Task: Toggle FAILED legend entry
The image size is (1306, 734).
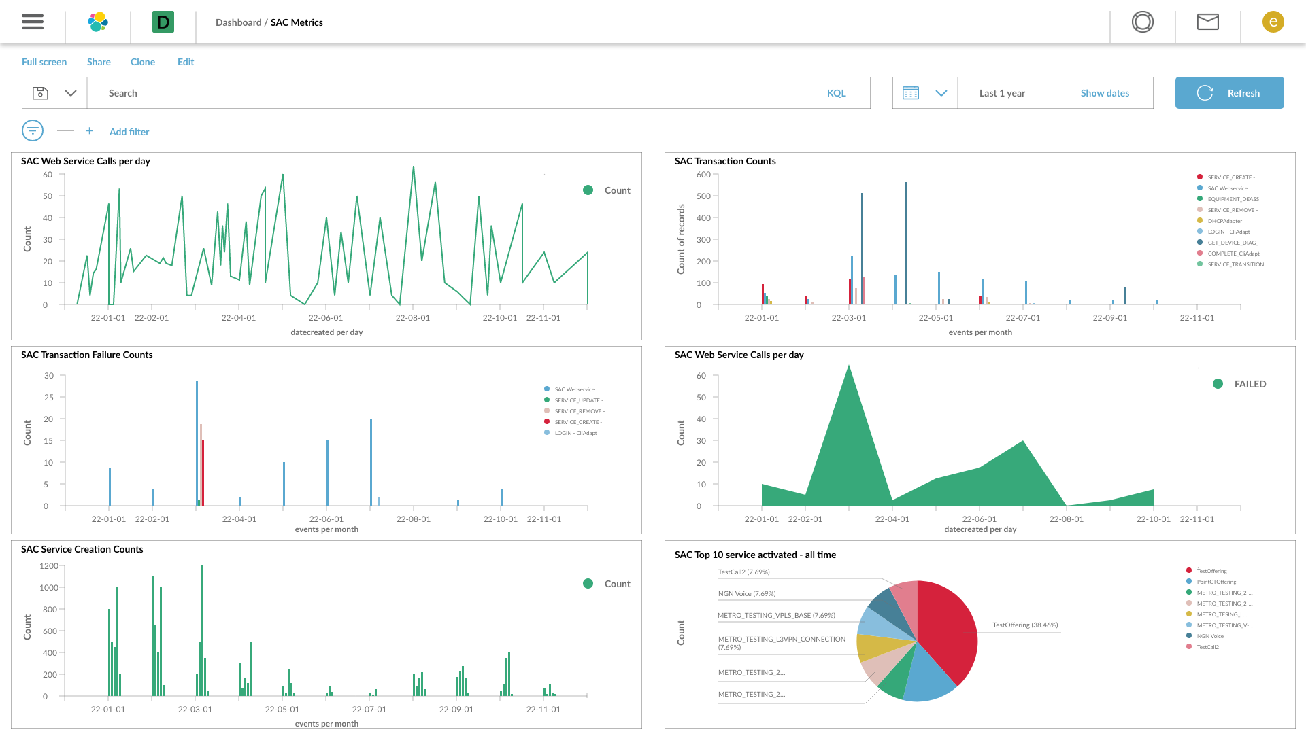Action: [1239, 384]
